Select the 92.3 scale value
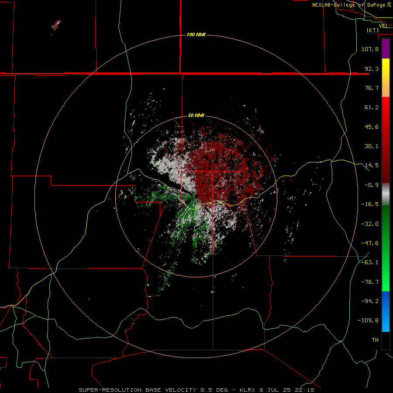 point(372,69)
